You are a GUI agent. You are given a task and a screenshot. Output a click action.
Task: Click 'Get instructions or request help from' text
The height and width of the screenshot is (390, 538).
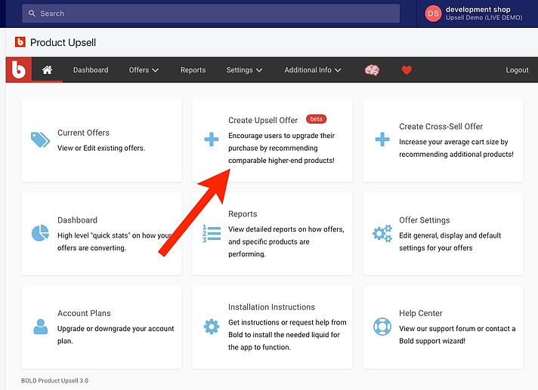[x=287, y=323]
